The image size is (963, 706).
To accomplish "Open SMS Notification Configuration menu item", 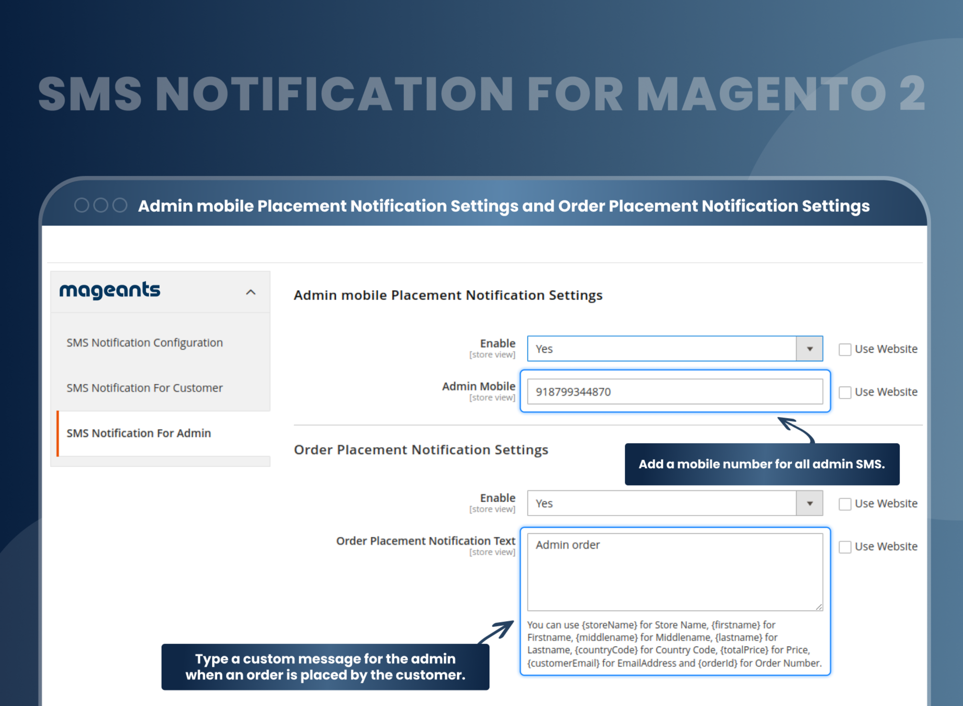I will click(x=144, y=343).
